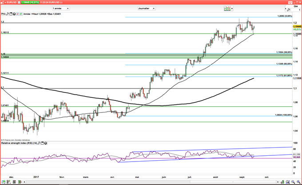
Task: Click the horizontal line label '1,14624'
Action: point(5,57)
